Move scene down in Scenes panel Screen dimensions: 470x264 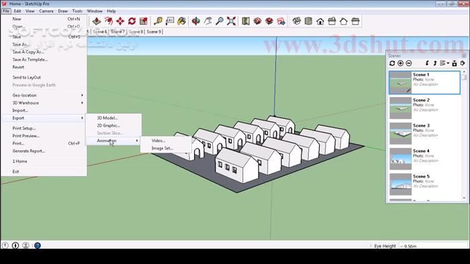427,63
